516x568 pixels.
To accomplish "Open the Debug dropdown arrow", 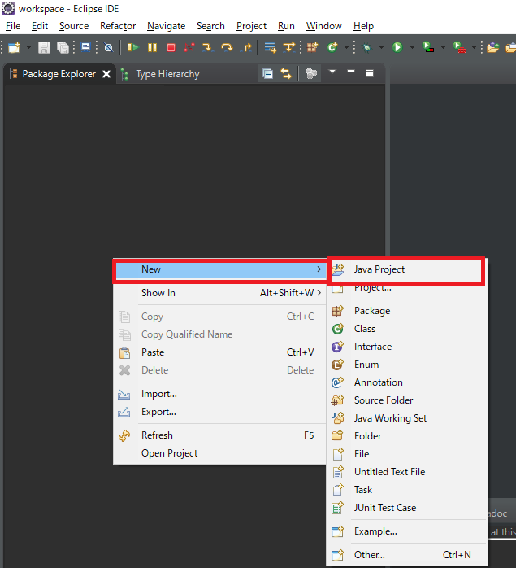I will (x=381, y=47).
